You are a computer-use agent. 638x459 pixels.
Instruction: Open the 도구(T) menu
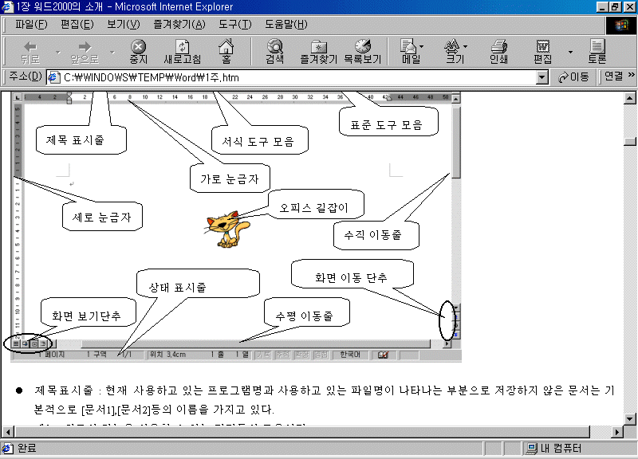click(x=235, y=25)
